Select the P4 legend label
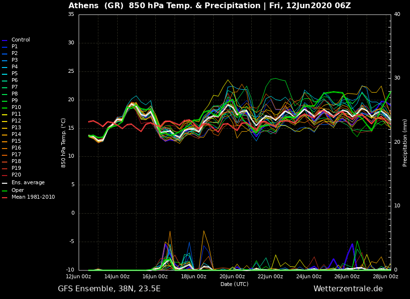The width and height of the screenshot is (410, 299). pos(14,67)
